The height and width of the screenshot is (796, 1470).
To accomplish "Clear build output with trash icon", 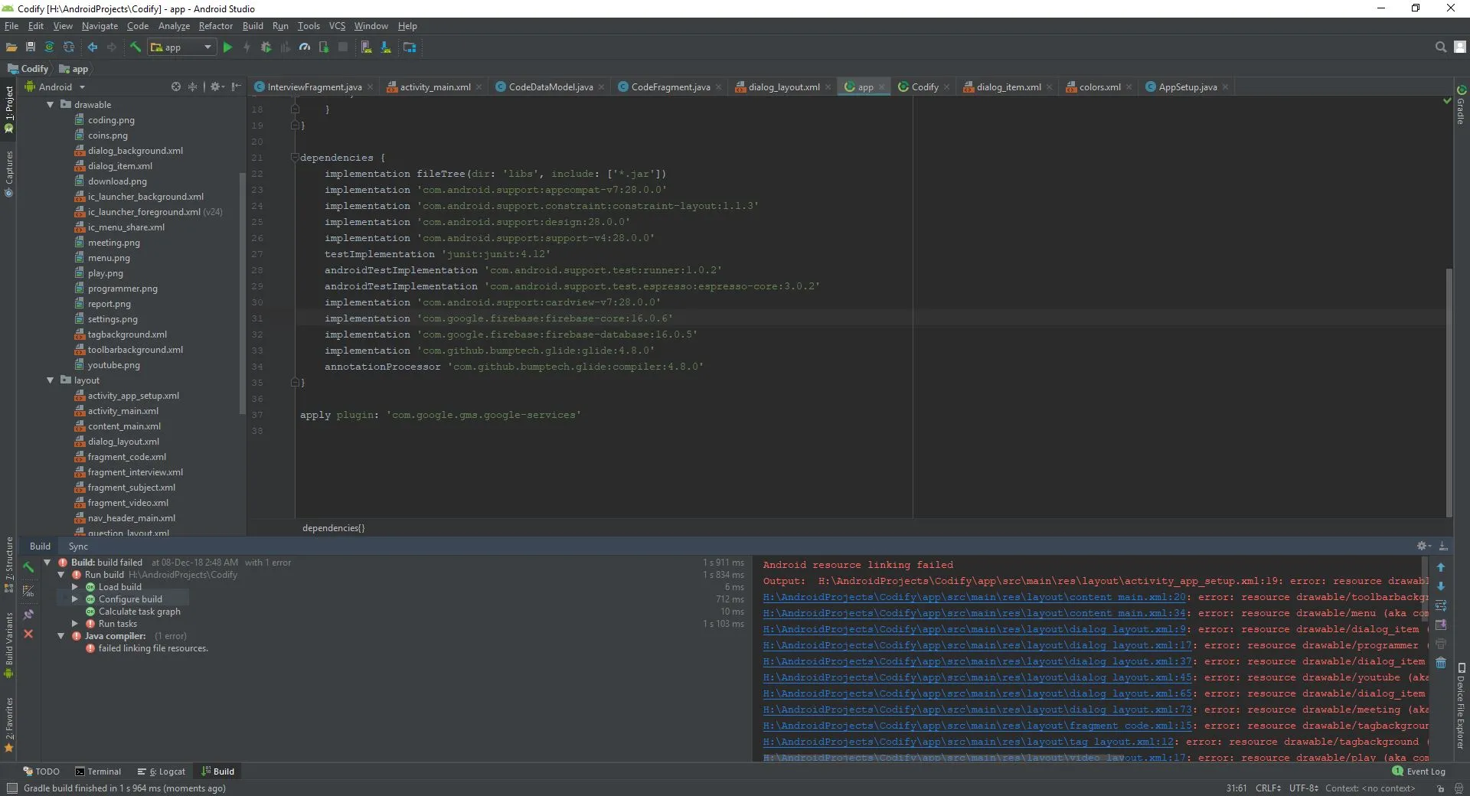I will click(1441, 663).
